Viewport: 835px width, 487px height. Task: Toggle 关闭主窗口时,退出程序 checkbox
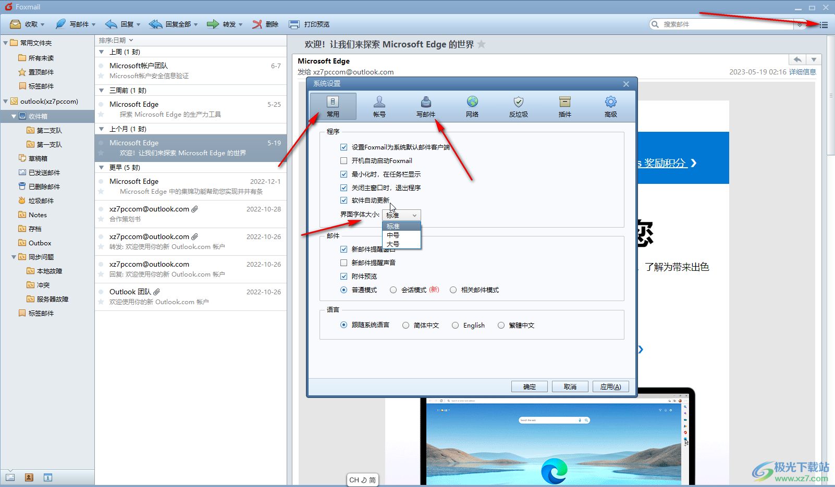point(343,188)
